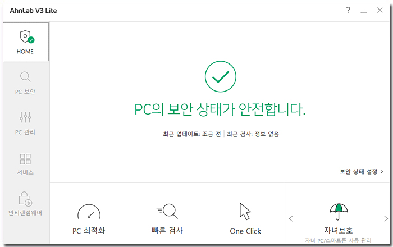
Task: Click the 최근 업데이트: 조금 전 text
Action: (x=192, y=134)
